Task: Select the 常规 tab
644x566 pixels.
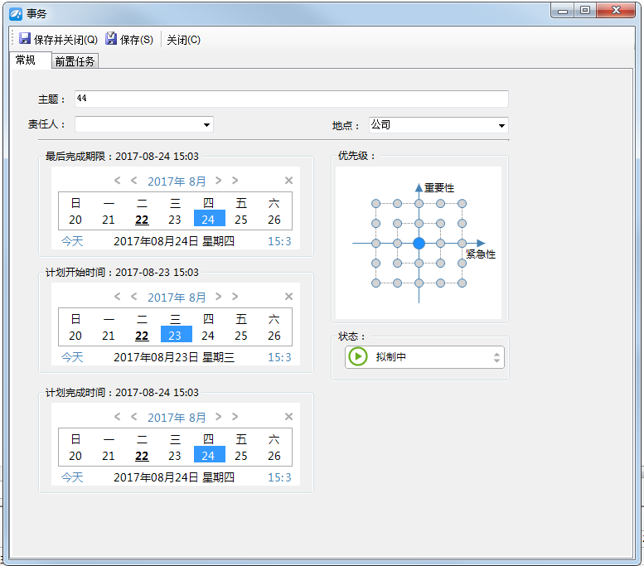Action: 26,60
